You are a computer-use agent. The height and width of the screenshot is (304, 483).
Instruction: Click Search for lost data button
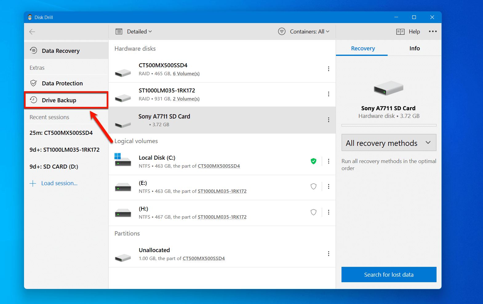pos(389,275)
